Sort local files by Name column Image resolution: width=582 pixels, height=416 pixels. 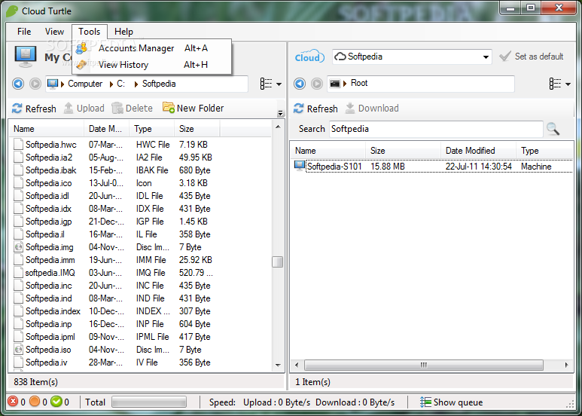pos(47,129)
